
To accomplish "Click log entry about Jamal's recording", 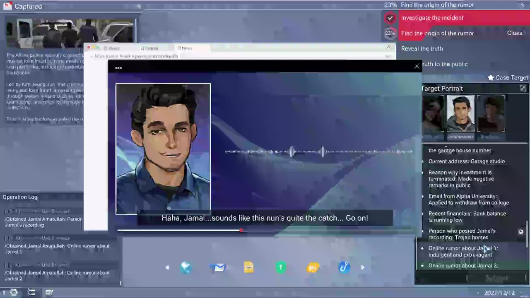I will [x=43, y=222].
